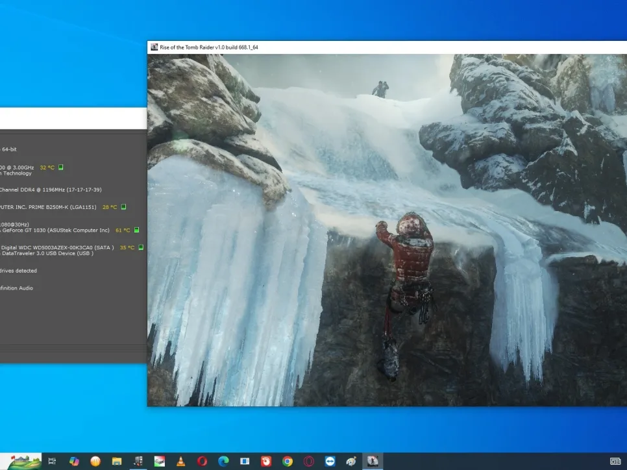
Task: Open Opera GX ring icon on taskbar
Action: tap(309, 461)
